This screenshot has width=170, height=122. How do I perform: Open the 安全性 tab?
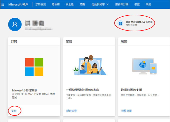coord(69,4)
